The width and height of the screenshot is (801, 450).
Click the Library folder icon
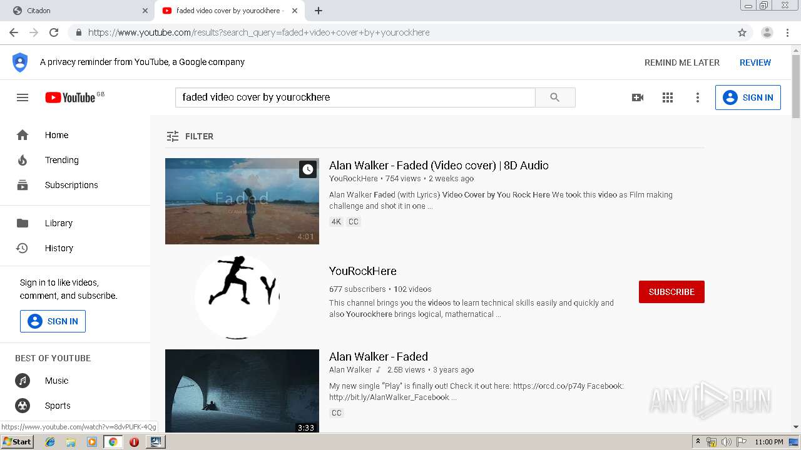23,223
